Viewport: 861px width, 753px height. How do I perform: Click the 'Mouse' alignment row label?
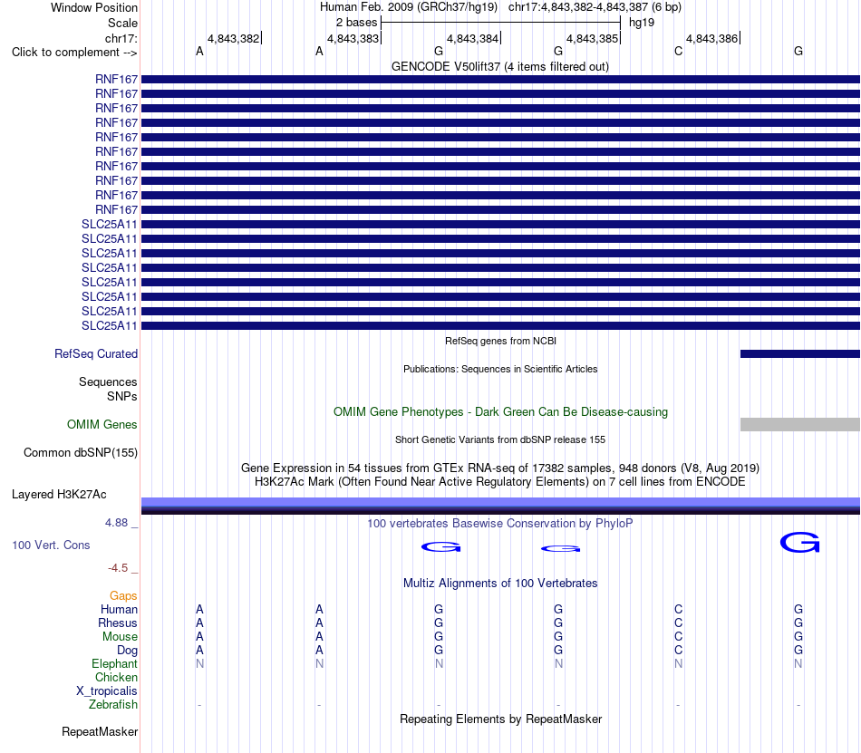coord(120,637)
